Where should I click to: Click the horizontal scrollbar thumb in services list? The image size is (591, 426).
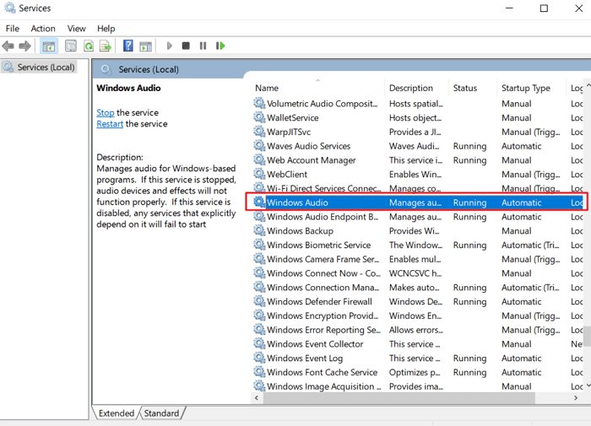coord(399,398)
